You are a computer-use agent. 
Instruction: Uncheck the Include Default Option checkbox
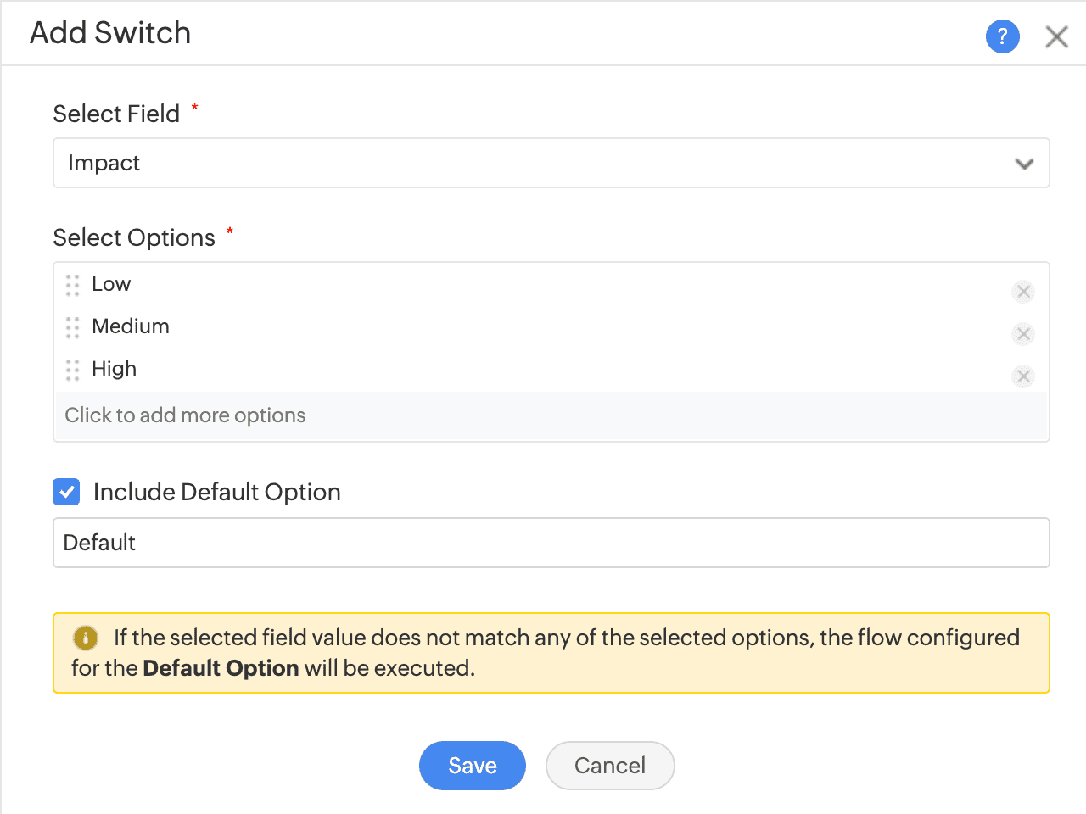point(66,492)
